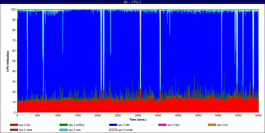Click the 'CPU Utilization' axis label
This screenshot has width=265, height=133.
(8, 61)
